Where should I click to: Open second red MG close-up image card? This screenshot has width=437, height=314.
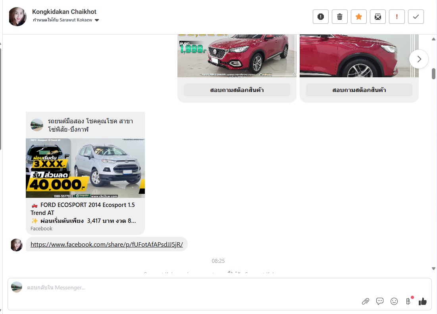point(359,56)
